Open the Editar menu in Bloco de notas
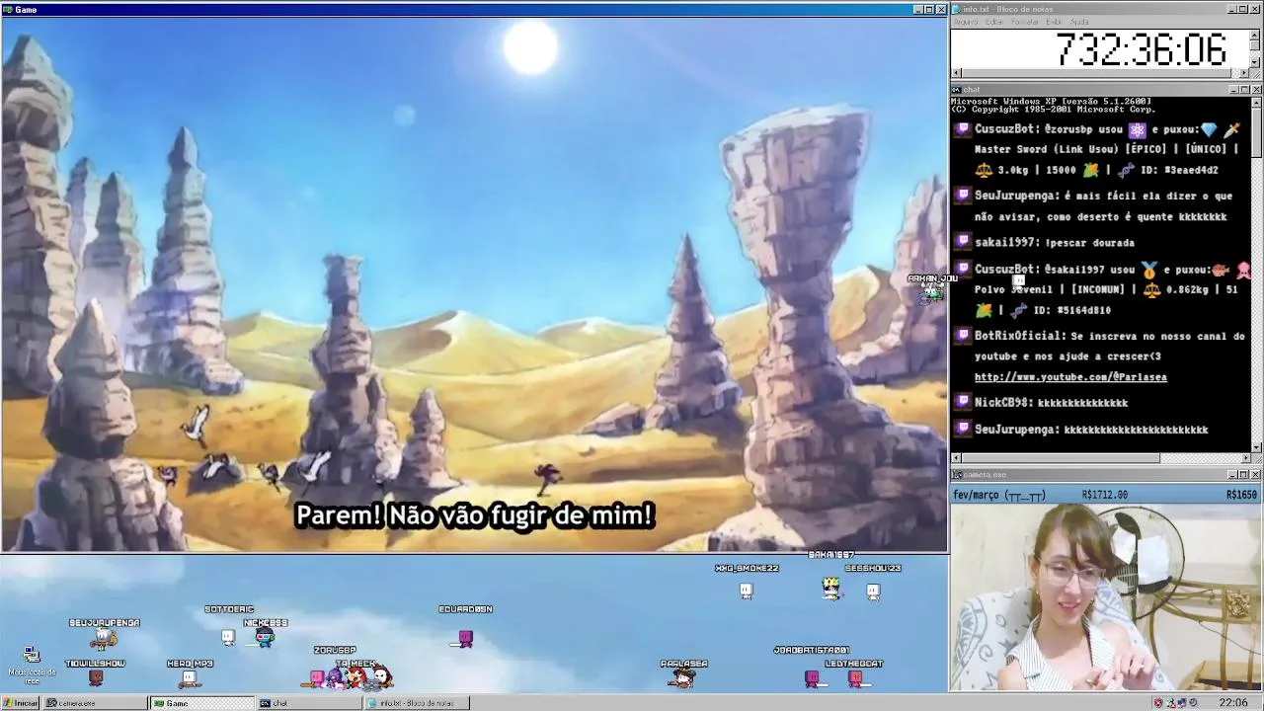Screen dimensions: 1264x711 tap(994, 22)
